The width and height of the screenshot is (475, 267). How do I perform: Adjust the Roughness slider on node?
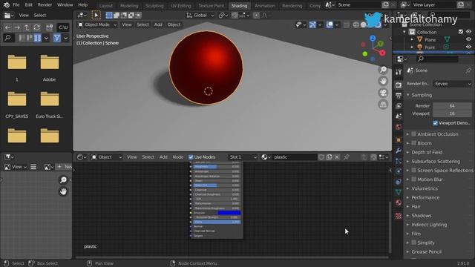click(216, 167)
